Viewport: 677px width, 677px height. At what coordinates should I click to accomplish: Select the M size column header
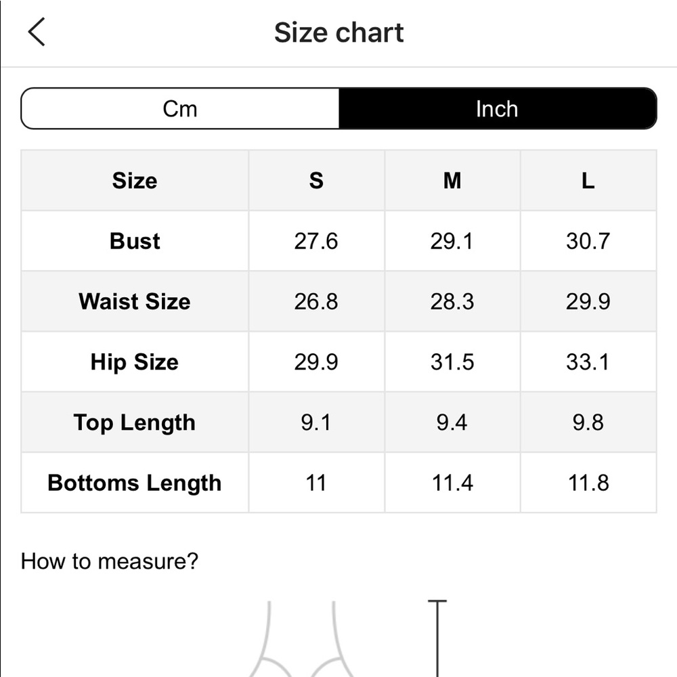click(452, 181)
